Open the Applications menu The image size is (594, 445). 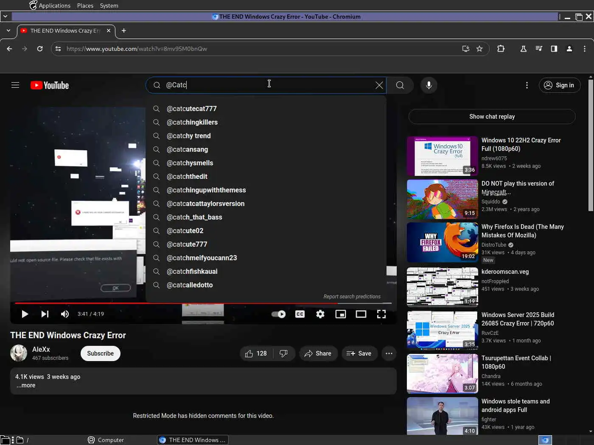pos(50,6)
